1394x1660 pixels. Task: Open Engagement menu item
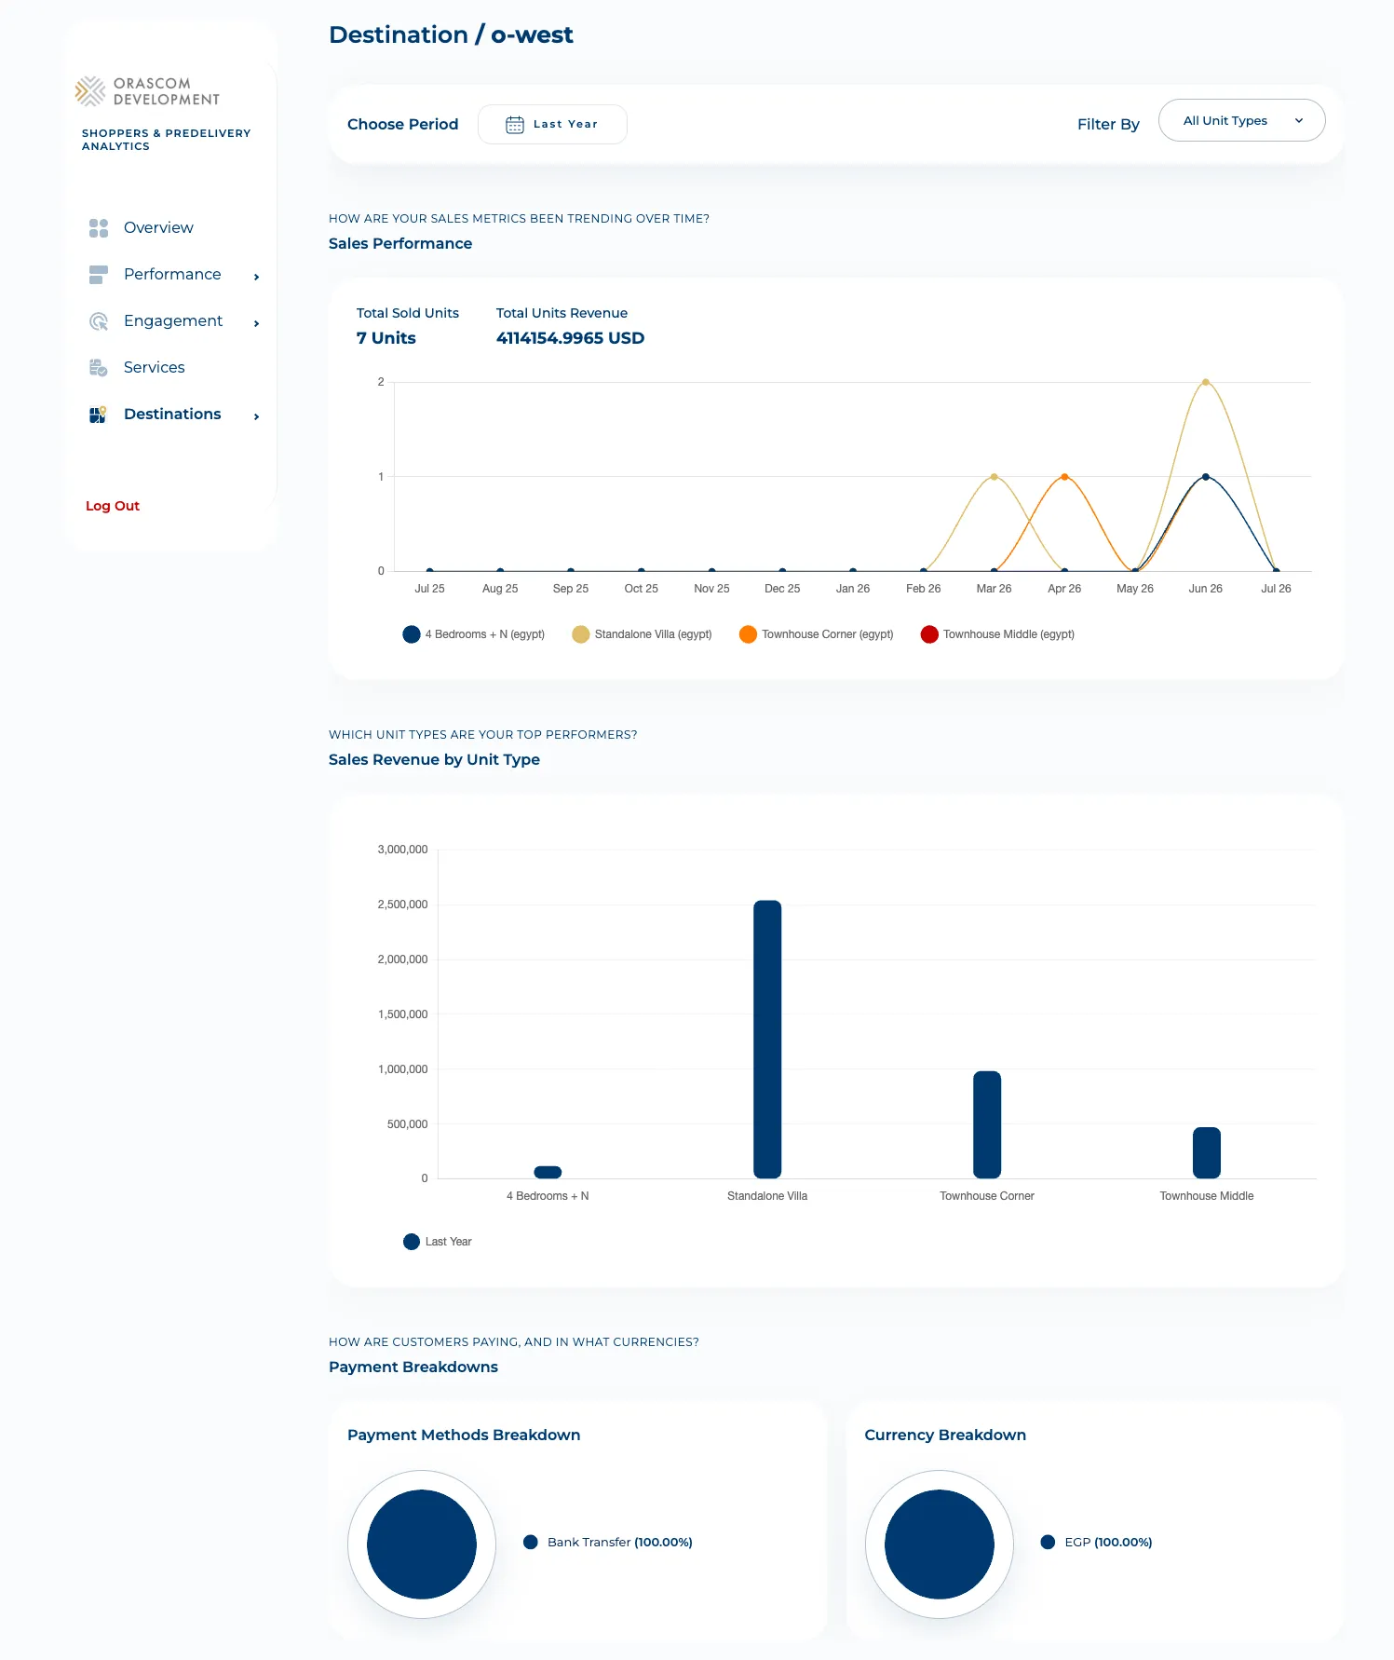pyautogui.click(x=173, y=320)
